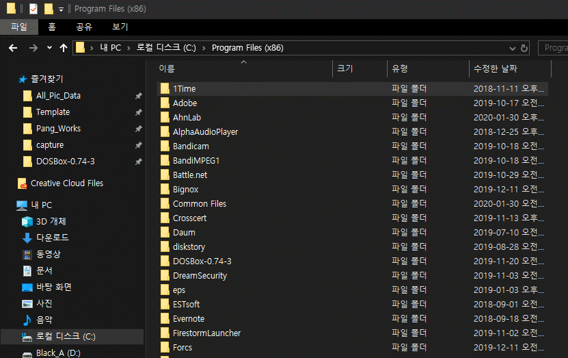Click the Bignox folder icon

[x=165, y=189]
